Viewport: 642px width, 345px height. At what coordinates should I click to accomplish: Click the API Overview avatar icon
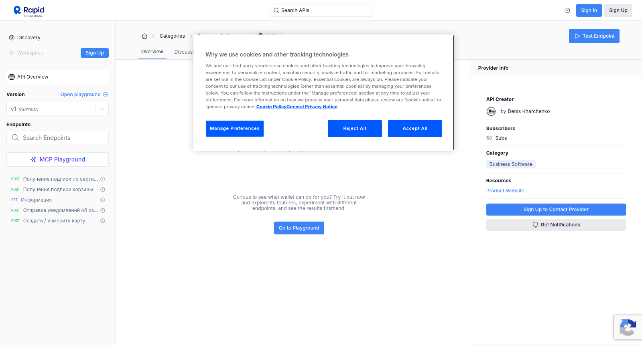(12, 77)
